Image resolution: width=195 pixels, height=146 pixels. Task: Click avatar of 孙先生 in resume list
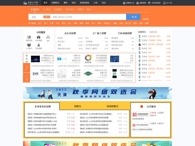click(x=140, y=73)
